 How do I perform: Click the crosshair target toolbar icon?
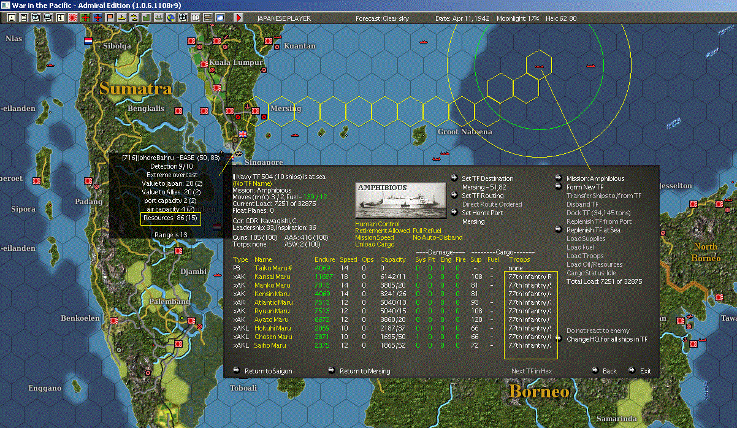click(x=183, y=18)
